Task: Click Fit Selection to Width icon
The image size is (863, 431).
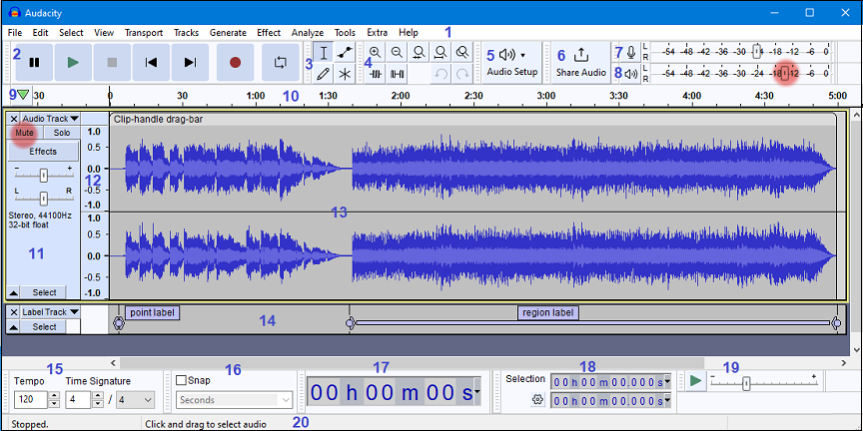Action: pos(419,53)
